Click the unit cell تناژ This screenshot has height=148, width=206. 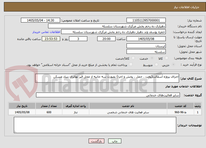[x=76, y=112]
